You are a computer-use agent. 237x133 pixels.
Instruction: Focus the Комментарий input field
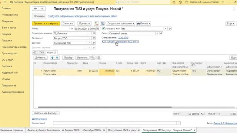[x=115, y=123]
